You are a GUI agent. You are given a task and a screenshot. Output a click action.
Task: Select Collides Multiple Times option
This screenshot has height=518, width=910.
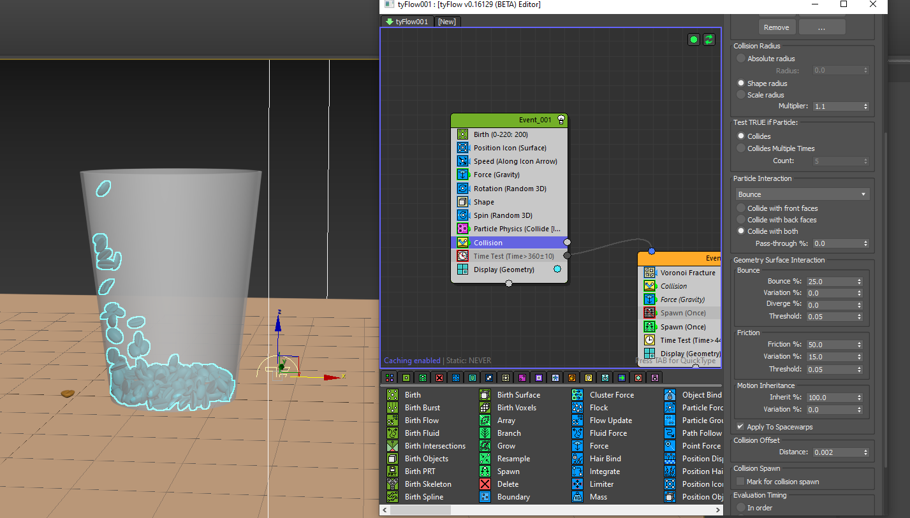741,148
